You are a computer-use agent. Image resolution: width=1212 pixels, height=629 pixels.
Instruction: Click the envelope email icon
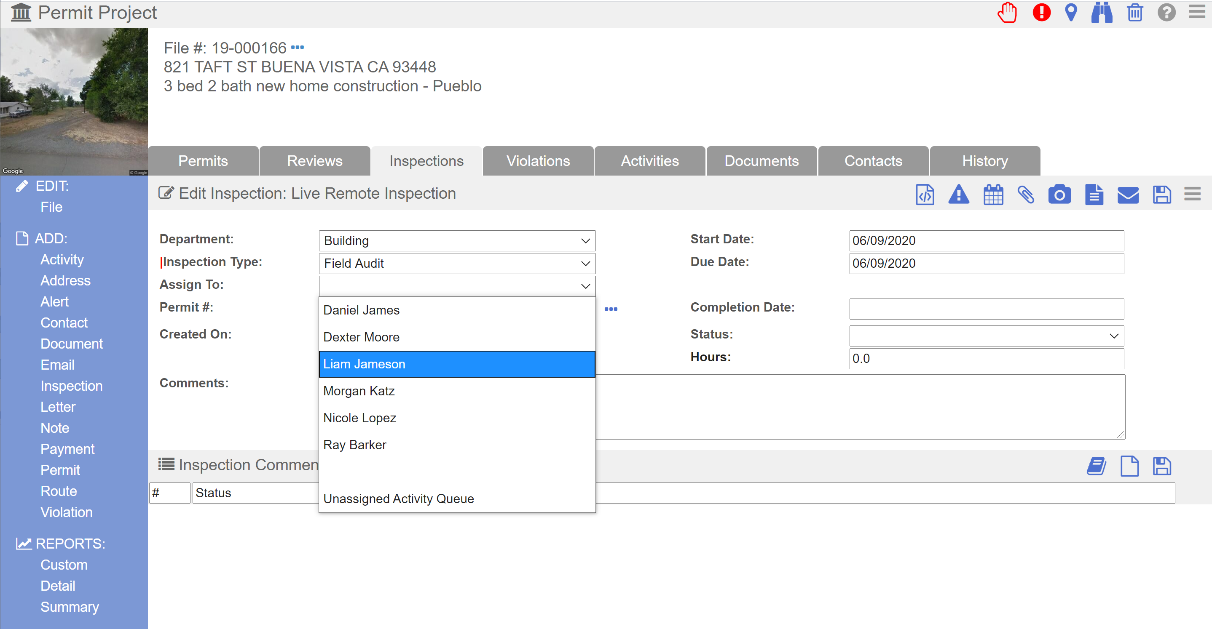1128,194
